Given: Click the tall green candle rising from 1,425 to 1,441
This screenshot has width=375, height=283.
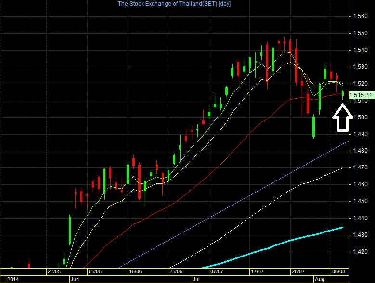Looking at the screenshot, I should [x=70, y=230].
